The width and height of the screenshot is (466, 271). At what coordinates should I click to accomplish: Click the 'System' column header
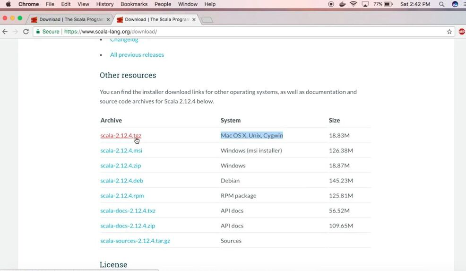click(x=231, y=120)
